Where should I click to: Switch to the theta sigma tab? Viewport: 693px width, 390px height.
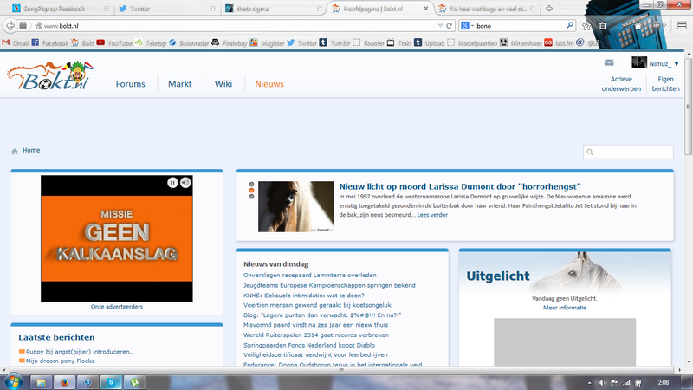273,9
